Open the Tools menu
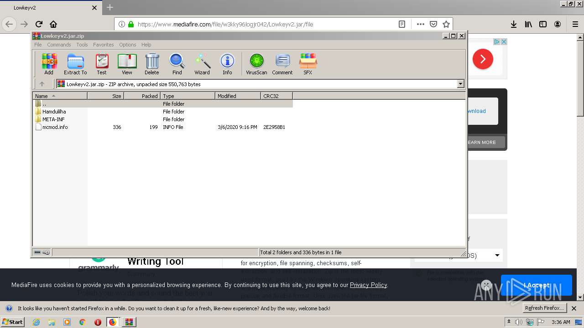584x328 pixels. point(82,45)
